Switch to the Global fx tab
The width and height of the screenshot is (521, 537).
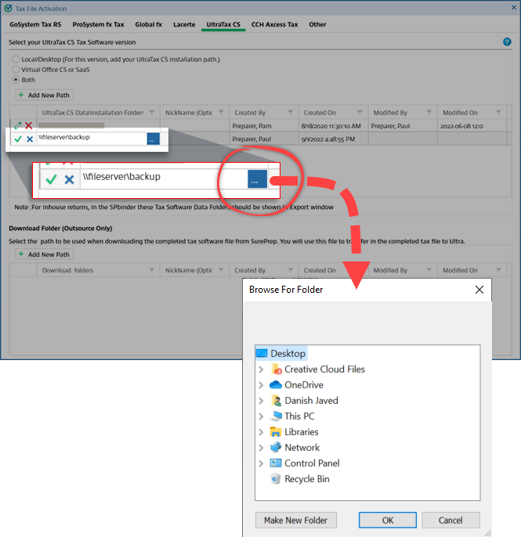[x=148, y=24]
